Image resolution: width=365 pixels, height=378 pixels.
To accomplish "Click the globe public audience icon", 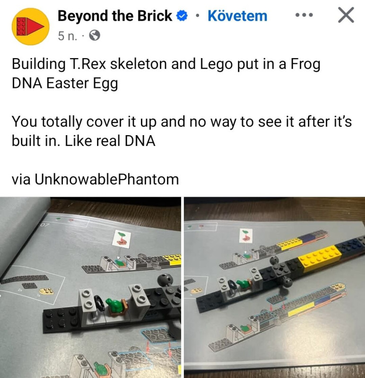I will pos(95,36).
